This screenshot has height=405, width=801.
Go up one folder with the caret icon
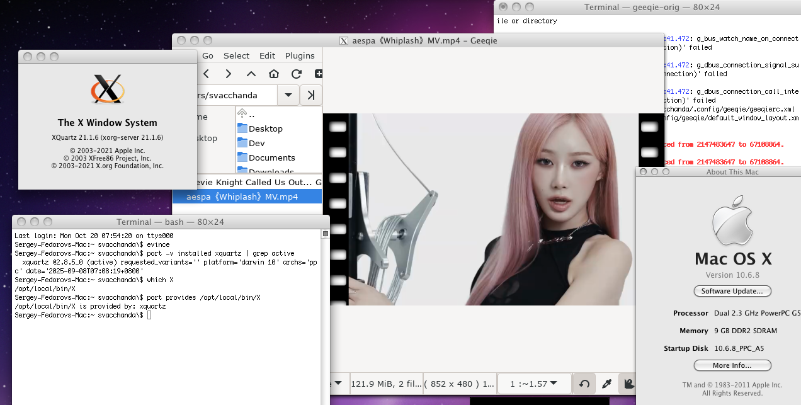coord(251,74)
